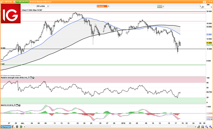213x129 pixels.
Task: Click the magnifier icon with blue arrows
Action: click(202, 127)
